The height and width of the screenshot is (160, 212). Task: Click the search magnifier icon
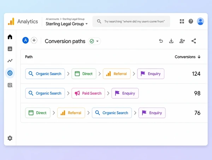coord(99,21)
